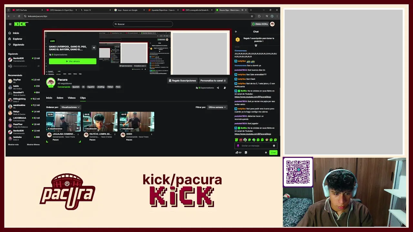Open the shop icon below chat input

(246, 152)
